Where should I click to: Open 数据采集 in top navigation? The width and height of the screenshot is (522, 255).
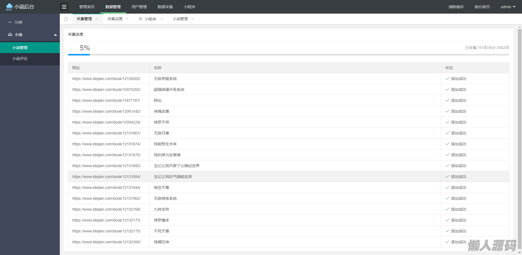165,7
